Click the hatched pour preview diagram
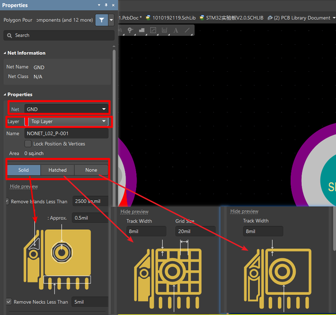The image size is (336, 315). click(x=168, y=276)
